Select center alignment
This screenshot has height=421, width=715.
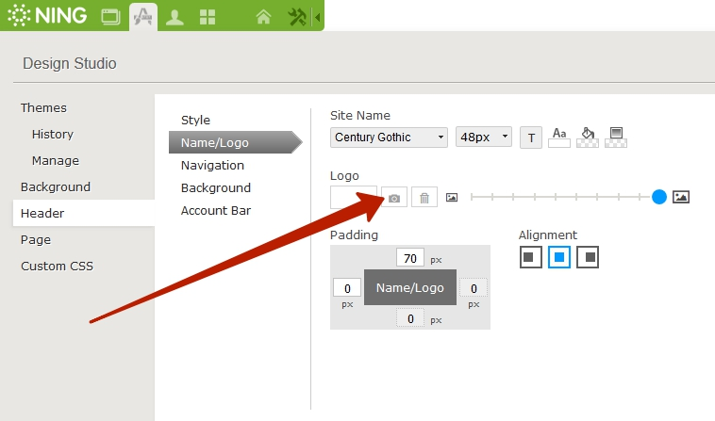pos(559,257)
